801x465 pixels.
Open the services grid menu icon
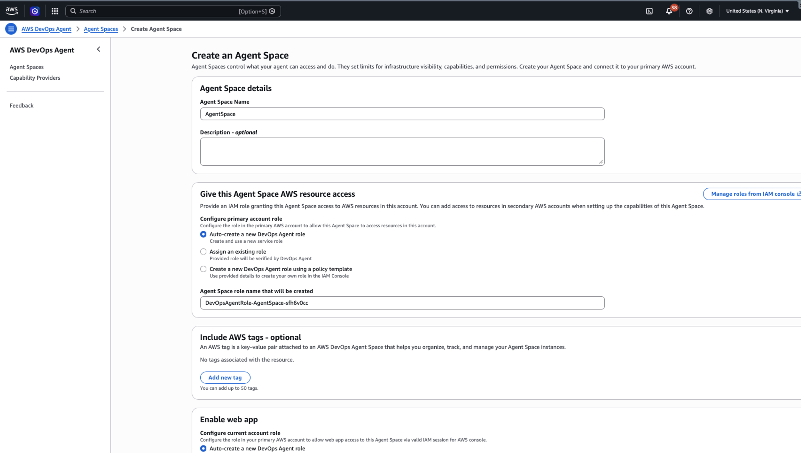tap(55, 11)
